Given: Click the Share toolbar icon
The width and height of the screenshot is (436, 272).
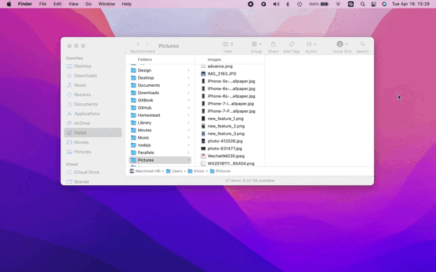Looking at the screenshot, I should [273, 44].
